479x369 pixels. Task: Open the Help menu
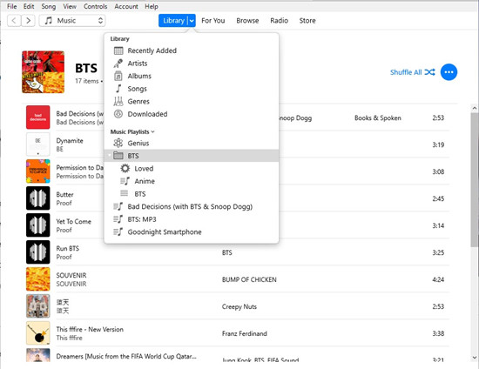coord(152,6)
